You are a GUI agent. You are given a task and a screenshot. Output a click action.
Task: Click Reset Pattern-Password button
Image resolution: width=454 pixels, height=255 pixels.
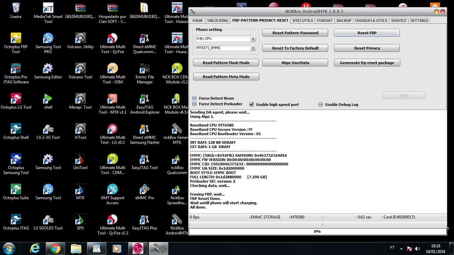295,33
